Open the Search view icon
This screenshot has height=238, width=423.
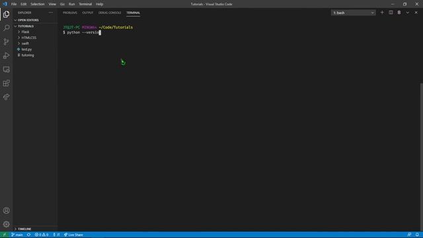(6, 28)
